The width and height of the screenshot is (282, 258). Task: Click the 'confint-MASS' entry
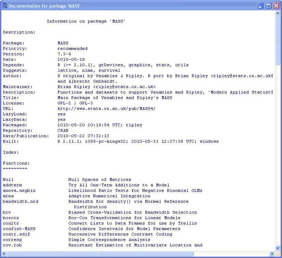(19, 229)
